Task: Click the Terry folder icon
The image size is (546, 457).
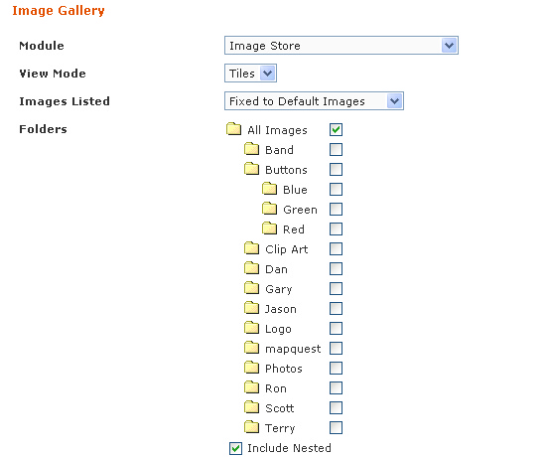Action: pos(251,426)
